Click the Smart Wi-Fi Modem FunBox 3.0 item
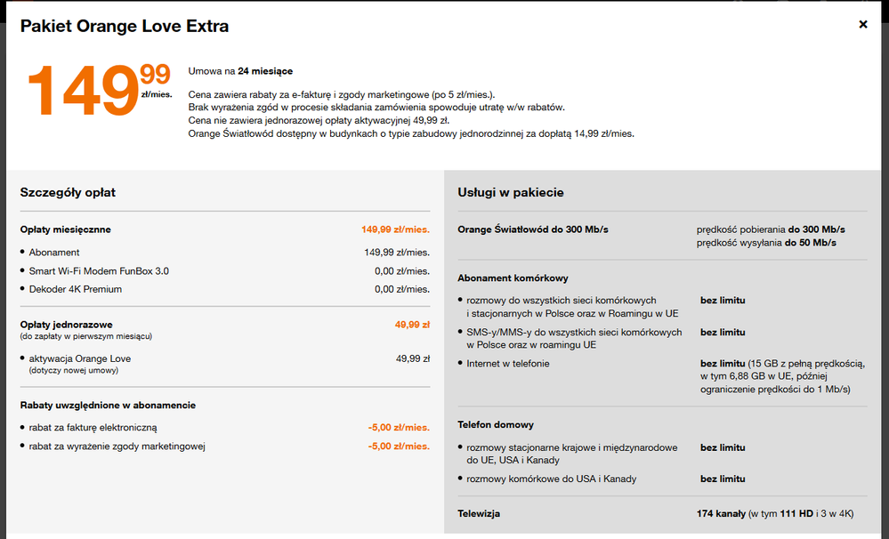 [x=99, y=271]
